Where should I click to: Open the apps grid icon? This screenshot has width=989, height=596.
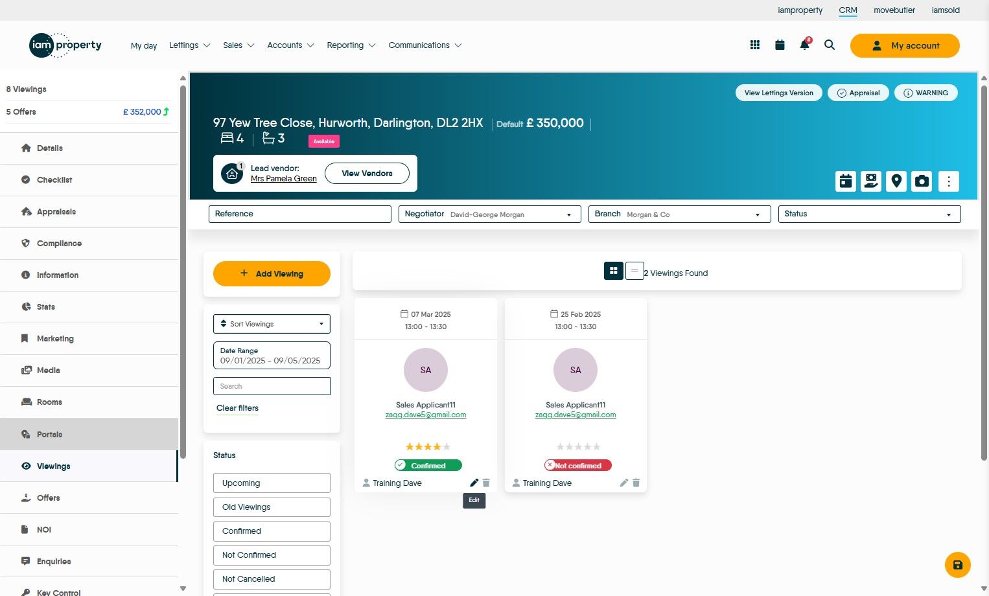click(x=755, y=45)
